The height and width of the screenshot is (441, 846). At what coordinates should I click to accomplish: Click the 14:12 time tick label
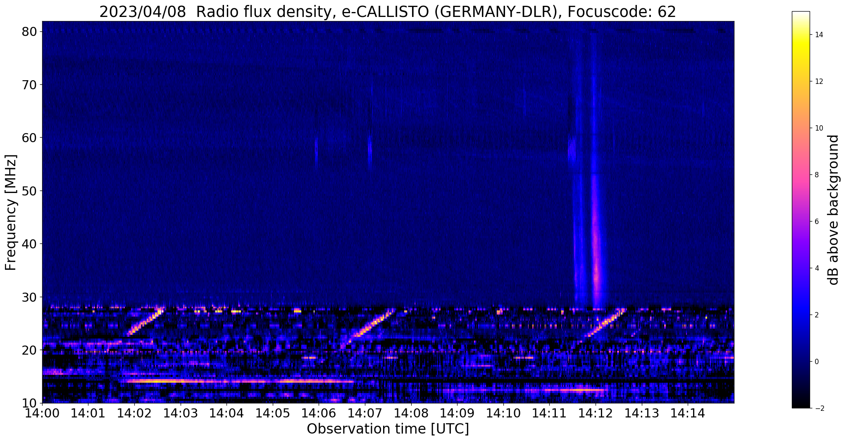tap(596, 413)
